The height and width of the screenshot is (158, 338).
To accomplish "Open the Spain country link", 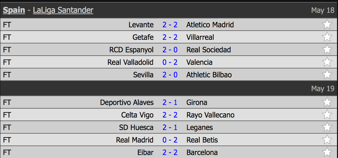I will (x=14, y=10).
